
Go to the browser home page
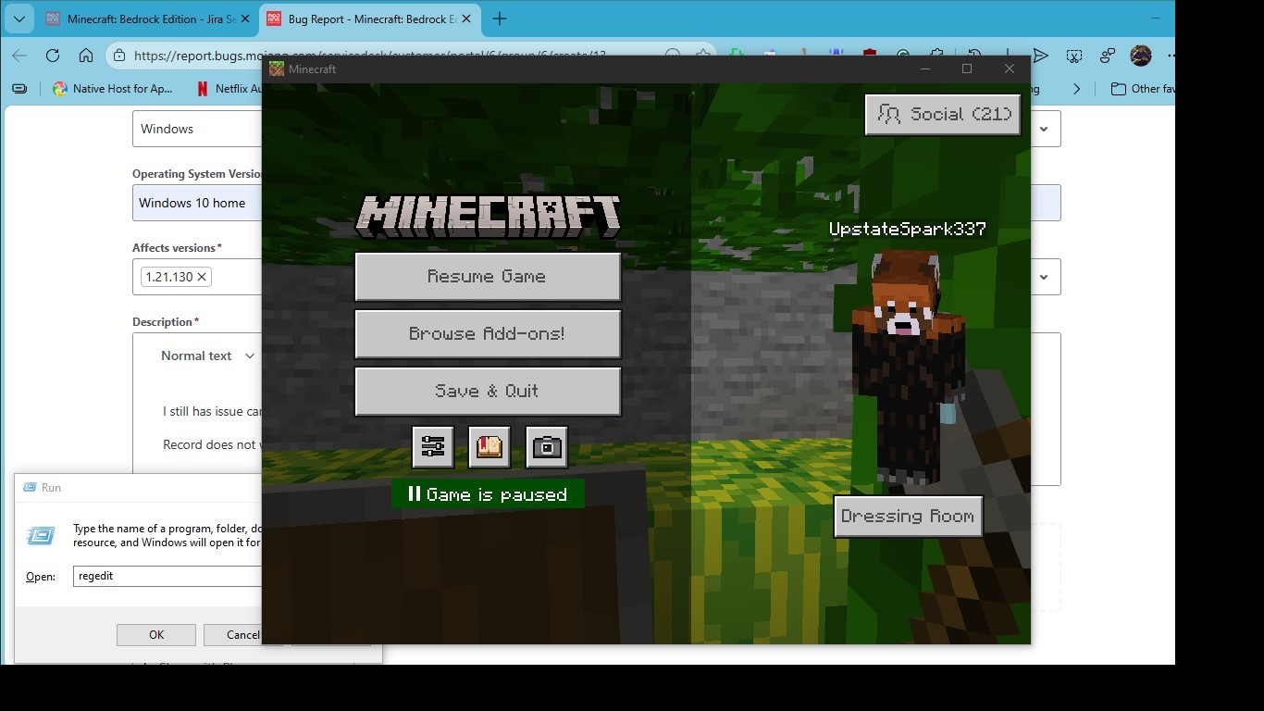[x=86, y=56]
